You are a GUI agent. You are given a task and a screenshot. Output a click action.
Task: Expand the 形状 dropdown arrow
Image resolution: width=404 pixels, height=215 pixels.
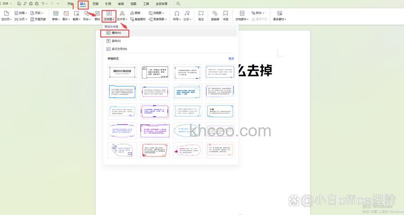coord(90,19)
